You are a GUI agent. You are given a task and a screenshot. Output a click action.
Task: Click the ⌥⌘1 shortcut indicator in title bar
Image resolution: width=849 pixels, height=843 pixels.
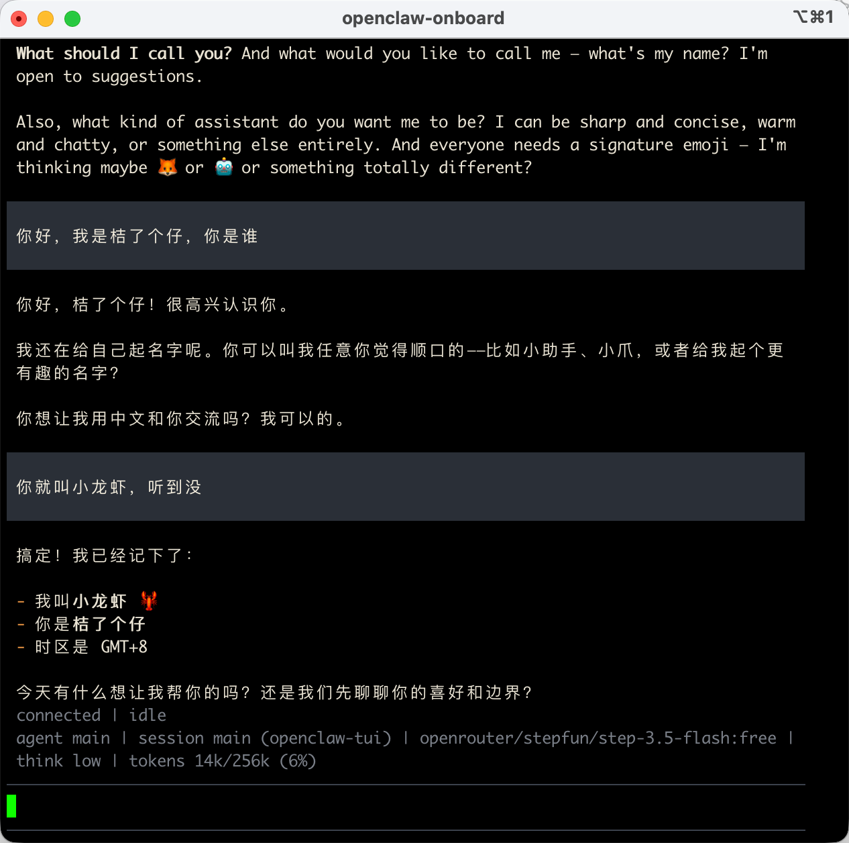pos(813,17)
